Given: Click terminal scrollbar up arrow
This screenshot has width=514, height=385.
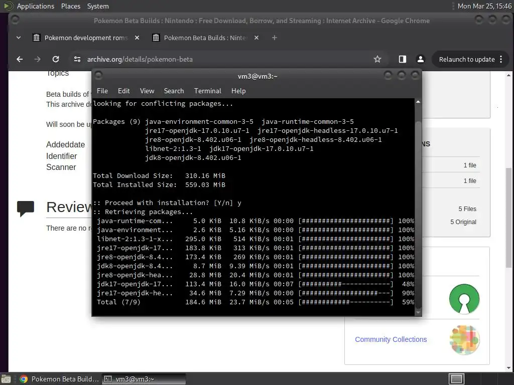Looking at the screenshot, I should pos(418,102).
